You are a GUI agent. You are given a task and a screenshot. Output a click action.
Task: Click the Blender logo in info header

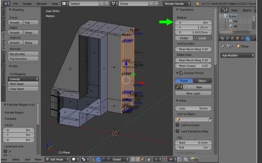tap(197, 4)
